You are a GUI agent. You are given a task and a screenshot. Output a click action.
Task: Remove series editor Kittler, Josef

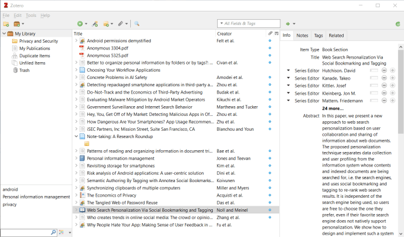(x=384, y=86)
